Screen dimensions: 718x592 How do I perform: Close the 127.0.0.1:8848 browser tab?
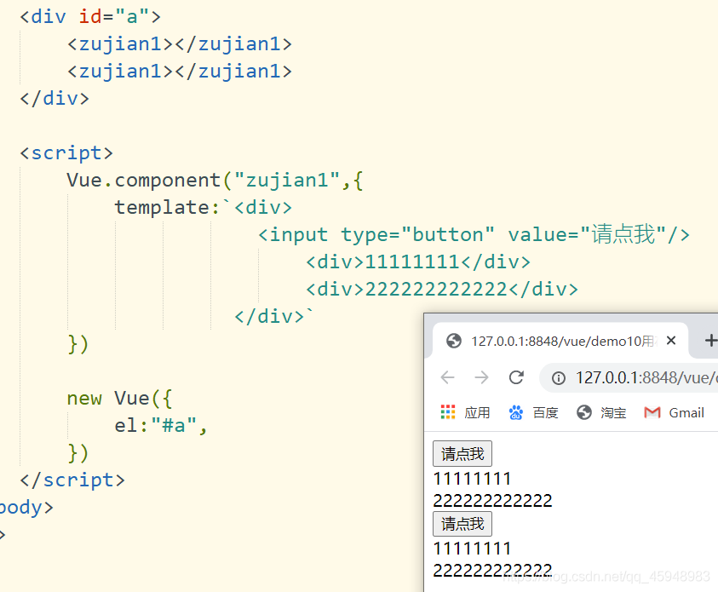[671, 341]
